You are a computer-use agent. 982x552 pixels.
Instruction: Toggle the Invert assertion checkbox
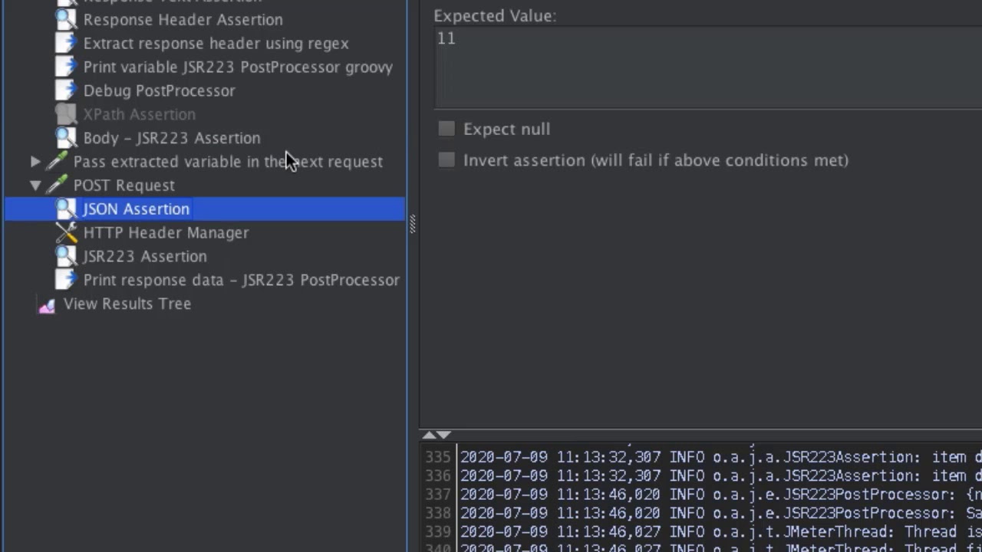[447, 160]
